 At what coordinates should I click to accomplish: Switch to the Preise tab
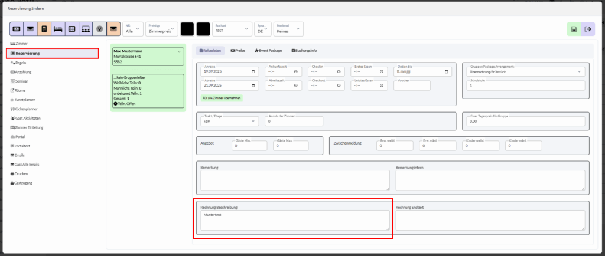tap(238, 51)
